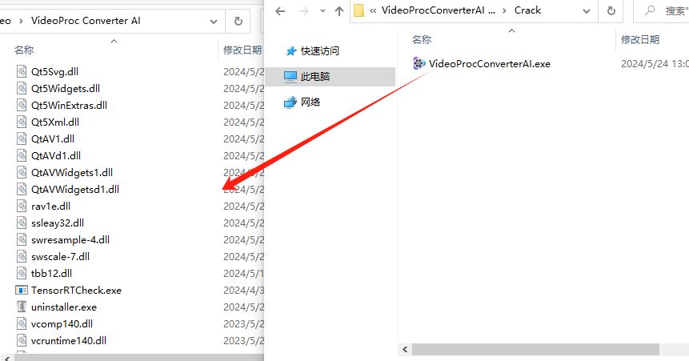
Task: Click the Quick access star icon
Action: 291,51
